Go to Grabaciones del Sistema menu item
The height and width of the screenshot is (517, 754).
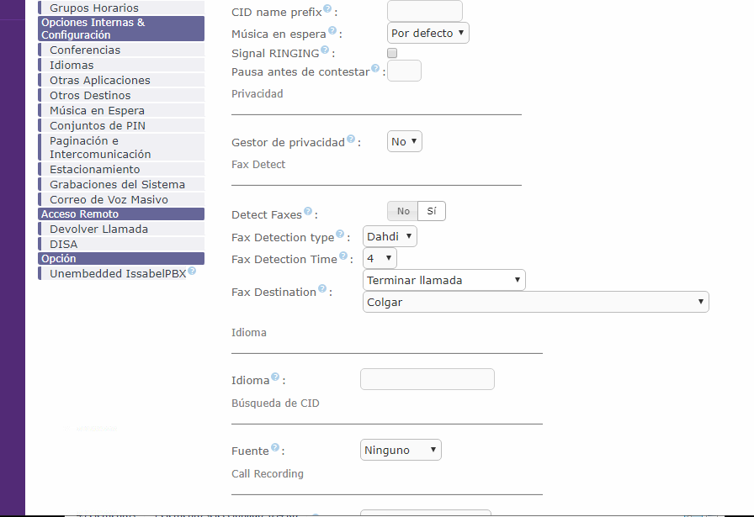[x=117, y=185]
